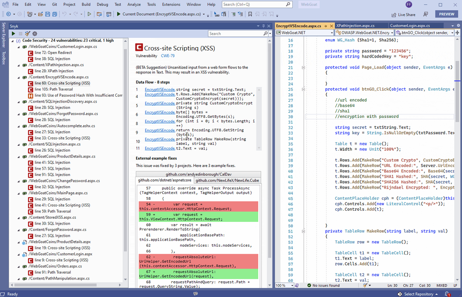This screenshot has width=462, height=297.
Task: Open the Git menu
Action: click(55, 4)
